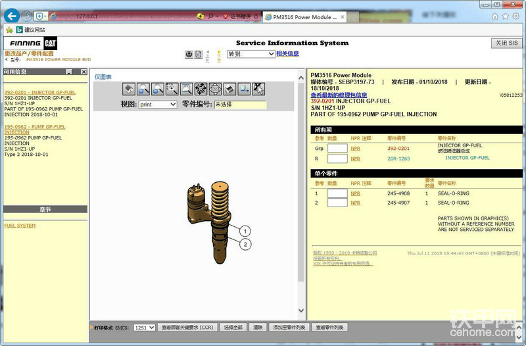The height and width of the screenshot is (346, 526).
Task: Click NPR link for 392-0201 row
Action: point(355,149)
